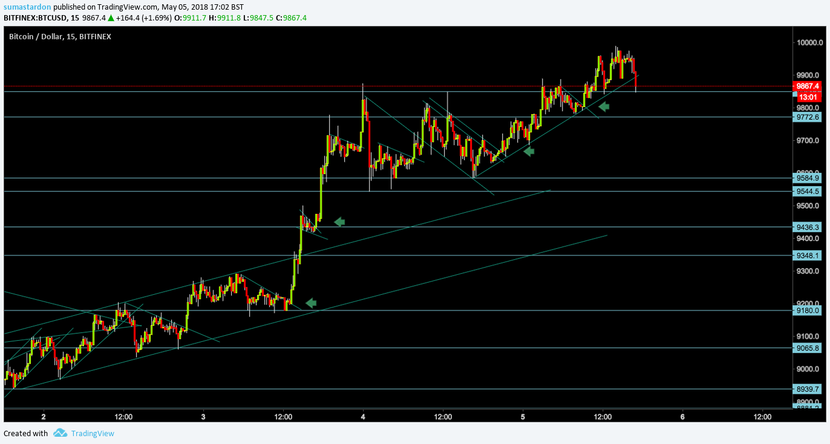830x444 pixels.
Task: Click date label 4 on time axis
Action: click(363, 417)
